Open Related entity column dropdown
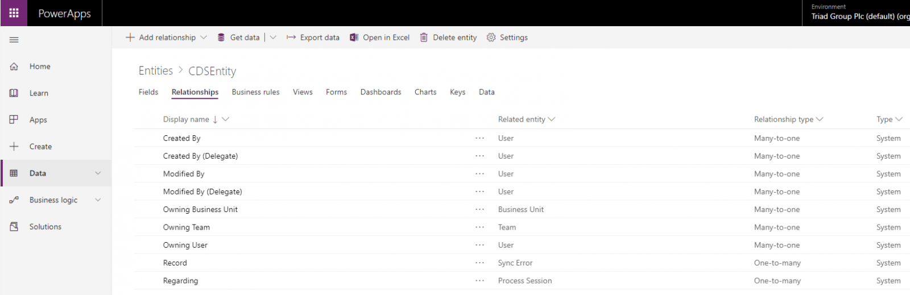The image size is (910, 295). 552,119
